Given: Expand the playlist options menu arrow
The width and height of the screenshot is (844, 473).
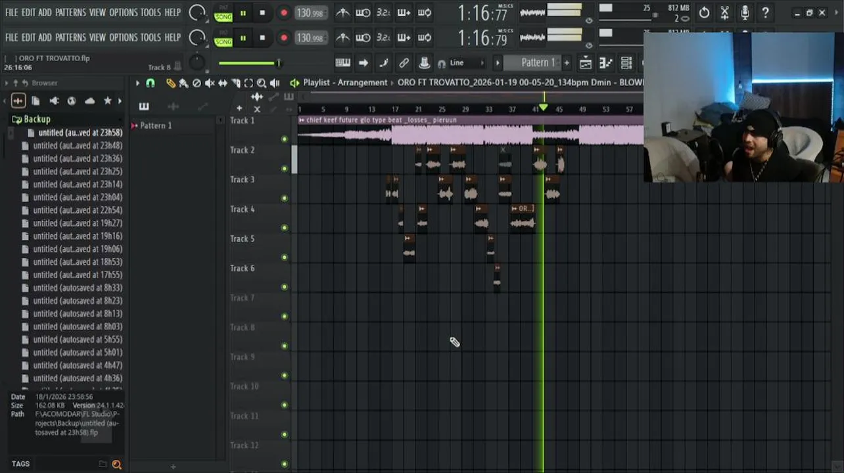Looking at the screenshot, I should 137,83.
